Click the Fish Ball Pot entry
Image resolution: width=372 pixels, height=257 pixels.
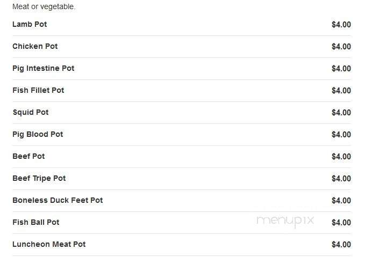click(36, 222)
